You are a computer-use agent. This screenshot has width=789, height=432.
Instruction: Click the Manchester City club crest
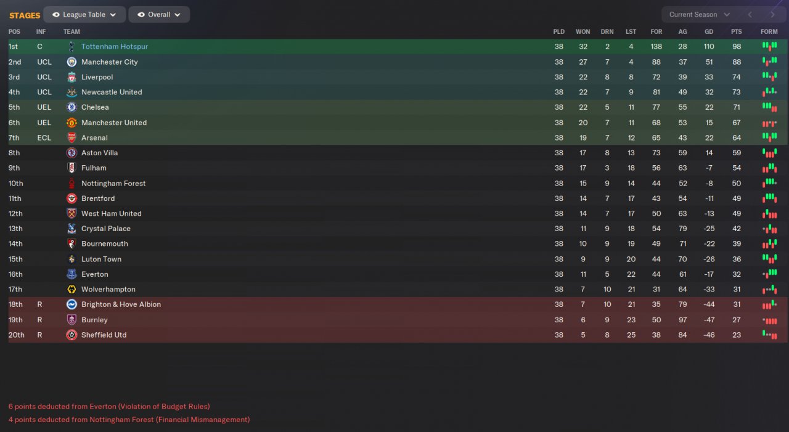(72, 62)
